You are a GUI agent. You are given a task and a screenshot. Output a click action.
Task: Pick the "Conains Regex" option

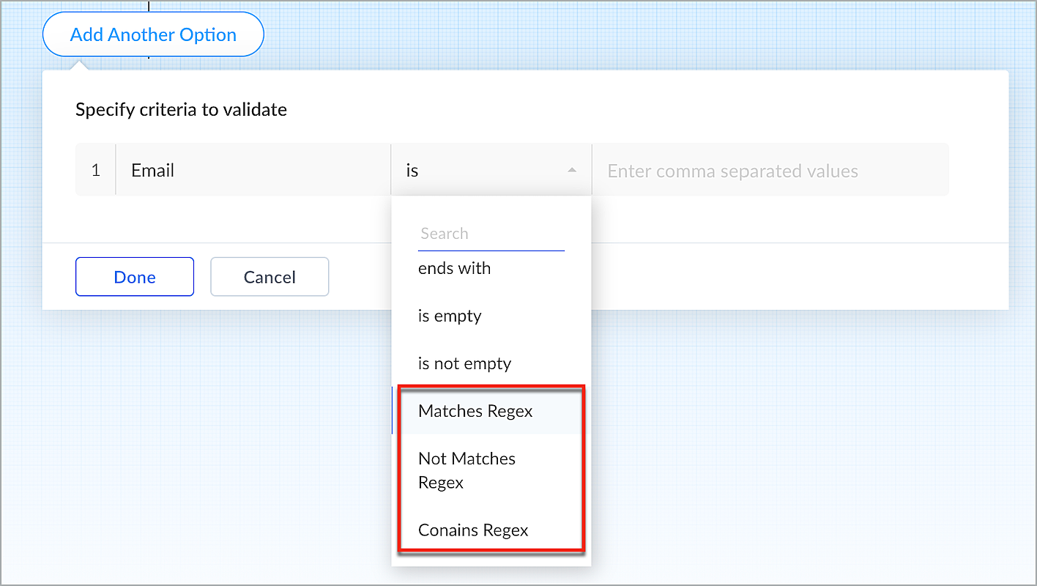coord(473,530)
